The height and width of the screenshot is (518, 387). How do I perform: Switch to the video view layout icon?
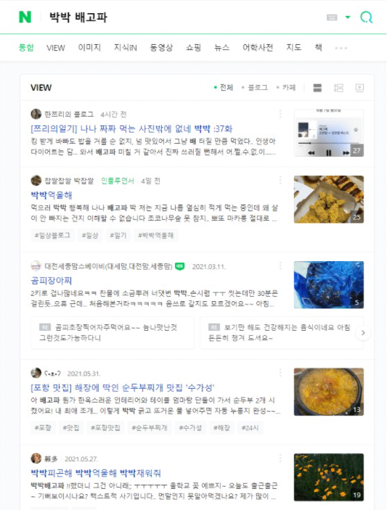click(x=359, y=88)
